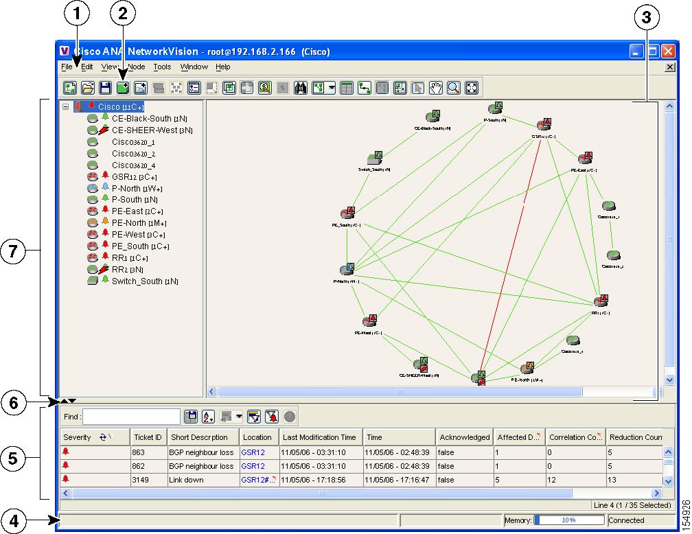
Task: Toggle the table filter funnel icon
Action: tap(254, 417)
